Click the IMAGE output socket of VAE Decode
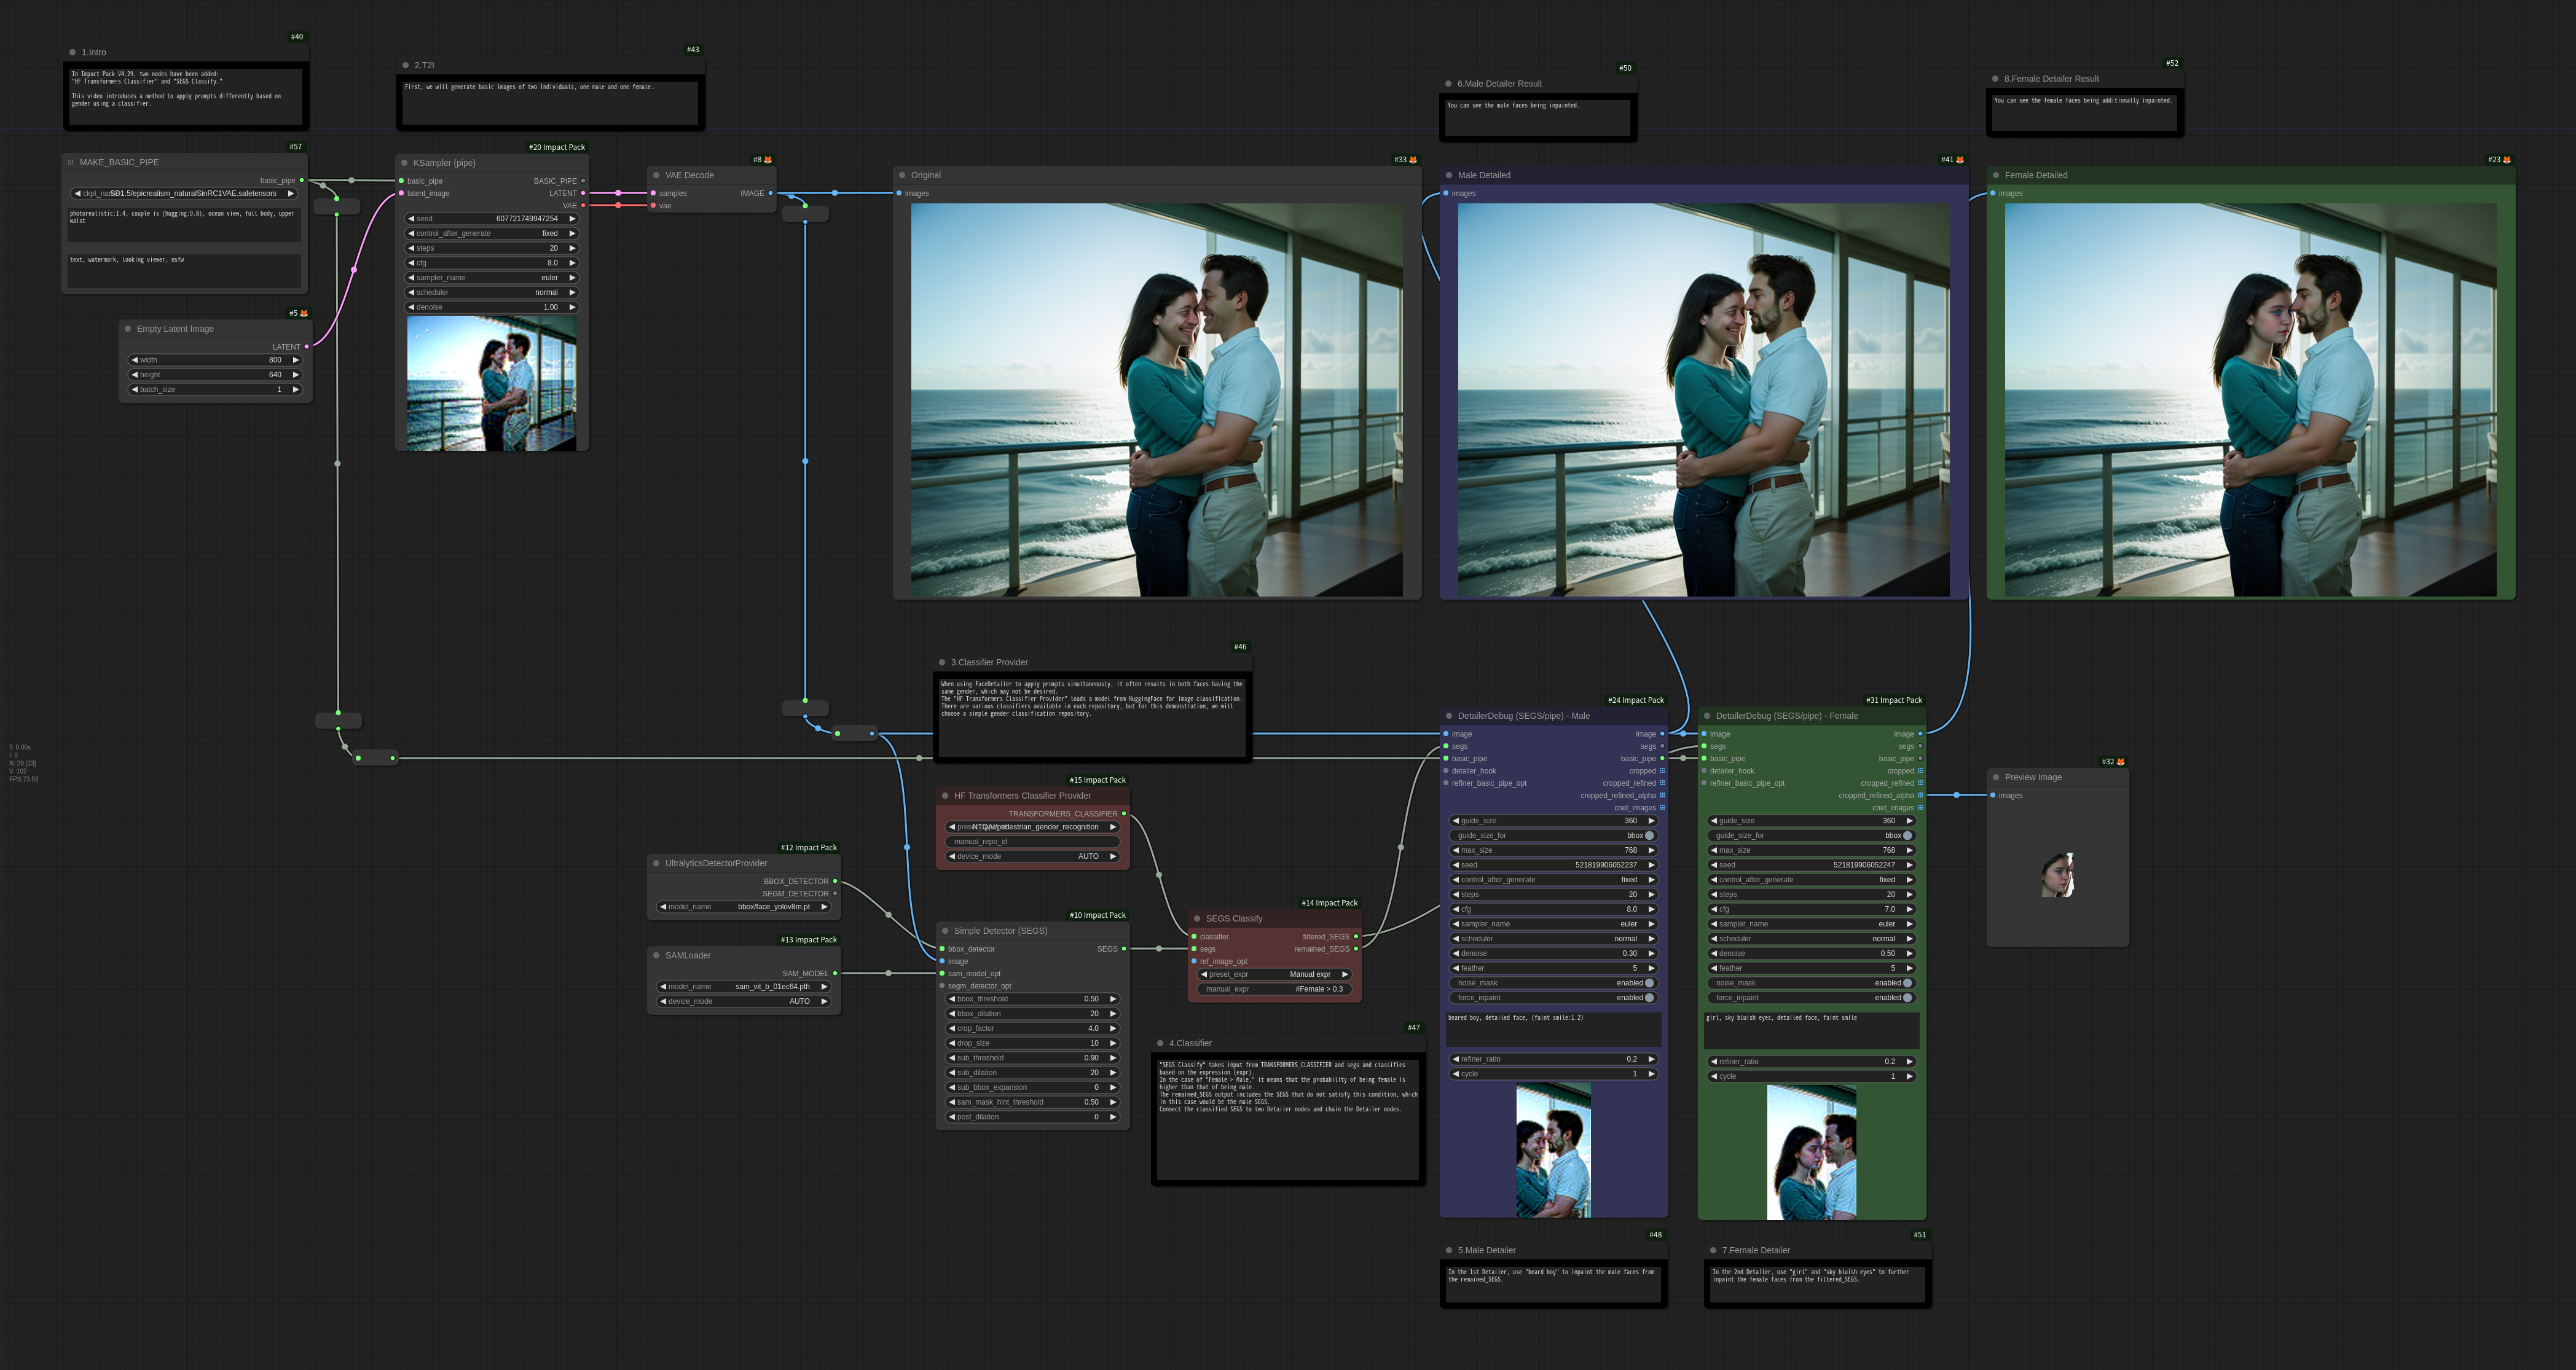The height and width of the screenshot is (1370, 2576). [x=770, y=193]
